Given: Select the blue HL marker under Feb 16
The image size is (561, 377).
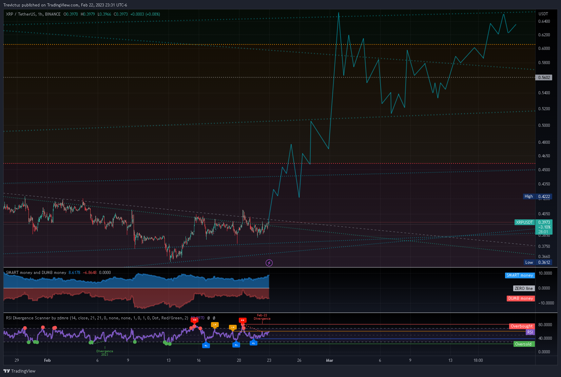Looking at the screenshot, I should [206, 345].
